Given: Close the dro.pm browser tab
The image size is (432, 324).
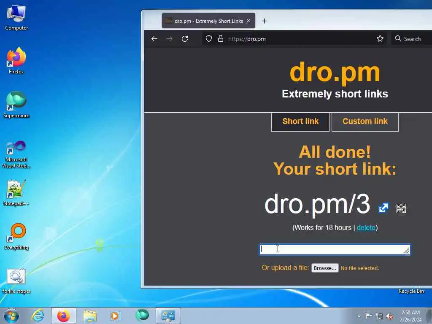Looking at the screenshot, I should [x=248, y=21].
